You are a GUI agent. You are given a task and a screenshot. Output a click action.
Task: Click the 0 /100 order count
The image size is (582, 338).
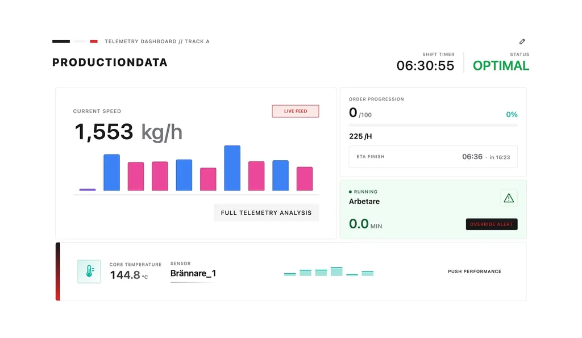tap(360, 113)
